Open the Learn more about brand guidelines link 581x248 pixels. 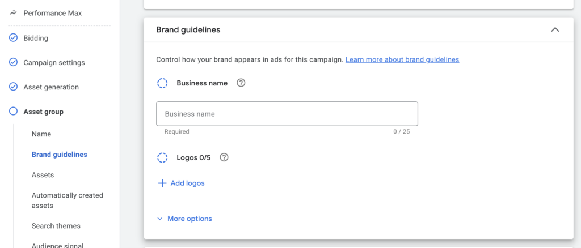click(402, 59)
